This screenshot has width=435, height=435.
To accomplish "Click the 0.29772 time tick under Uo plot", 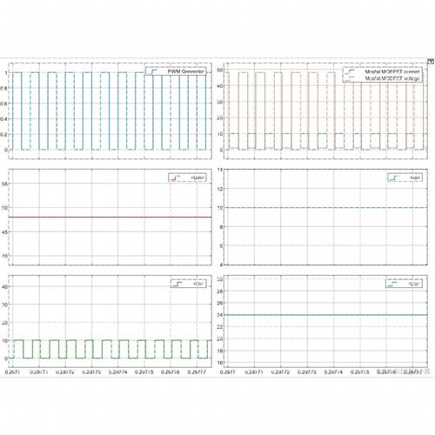I will coord(280,371).
